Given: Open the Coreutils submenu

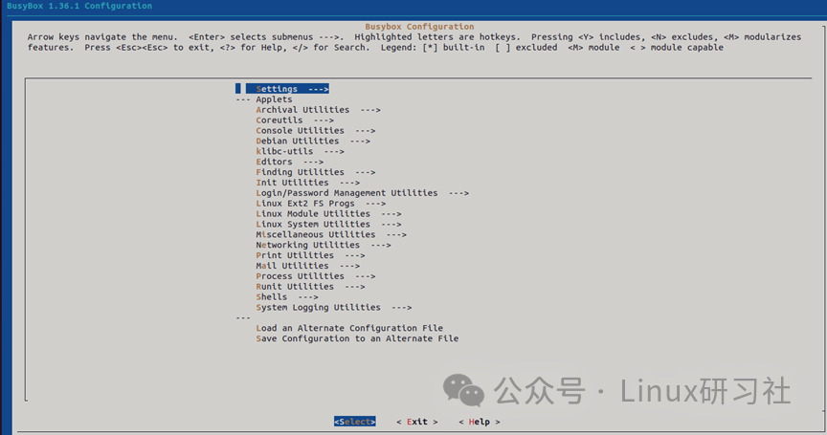Looking at the screenshot, I should (x=295, y=120).
